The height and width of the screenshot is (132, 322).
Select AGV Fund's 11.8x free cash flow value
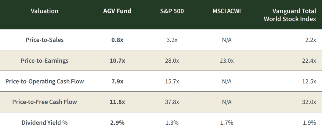point(117,102)
